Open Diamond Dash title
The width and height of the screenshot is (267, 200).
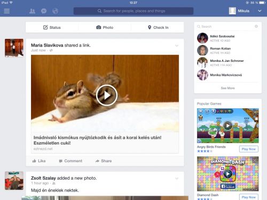click(x=208, y=195)
